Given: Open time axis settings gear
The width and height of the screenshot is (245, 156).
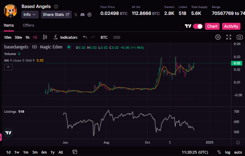Looking at the screenshot, I should tap(238, 143).
